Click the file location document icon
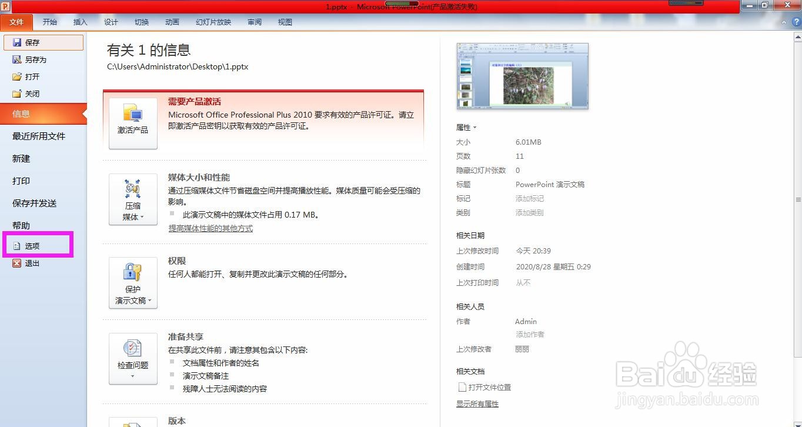Image resolution: width=802 pixels, height=427 pixels. click(x=462, y=387)
